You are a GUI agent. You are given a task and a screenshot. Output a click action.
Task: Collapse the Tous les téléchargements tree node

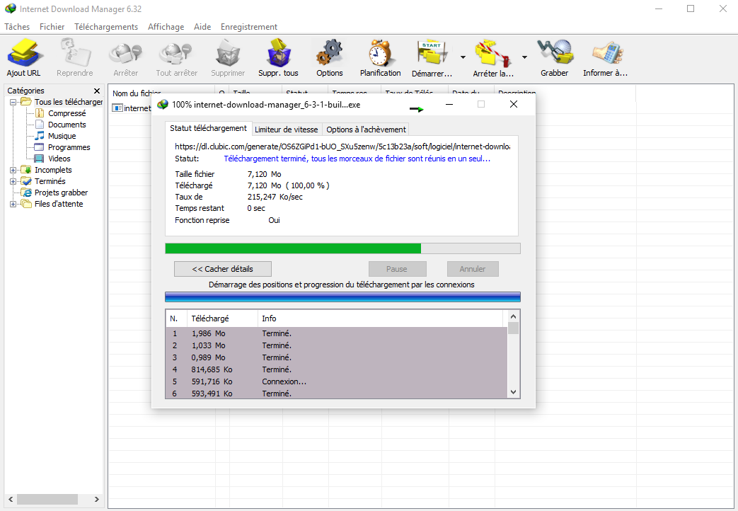pyautogui.click(x=13, y=102)
